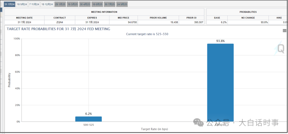
Task: Open the 7 11月24 meeting tab
Action: click(x=34, y=4)
